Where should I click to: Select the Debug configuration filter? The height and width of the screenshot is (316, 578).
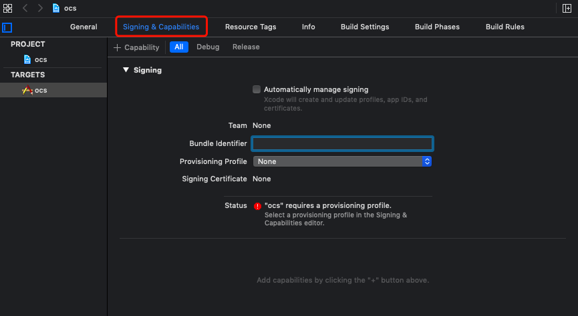[x=208, y=47]
